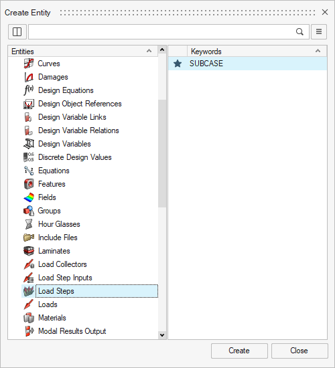Click the Create button
This screenshot has width=335, height=368.
(239, 351)
